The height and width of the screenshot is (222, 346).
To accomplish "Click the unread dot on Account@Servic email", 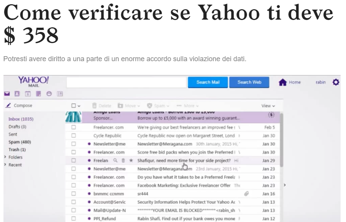I will pos(89,202).
